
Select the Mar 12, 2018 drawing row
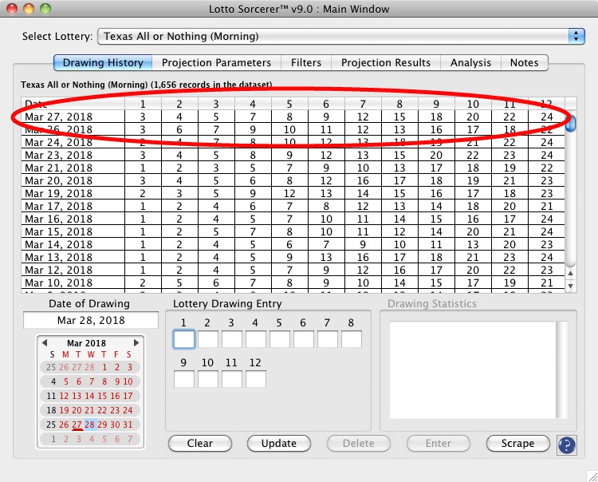[x=293, y=270]
